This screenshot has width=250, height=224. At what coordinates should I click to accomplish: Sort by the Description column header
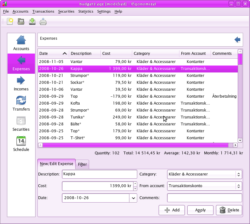pyautogui.click(x=85, y=54)
